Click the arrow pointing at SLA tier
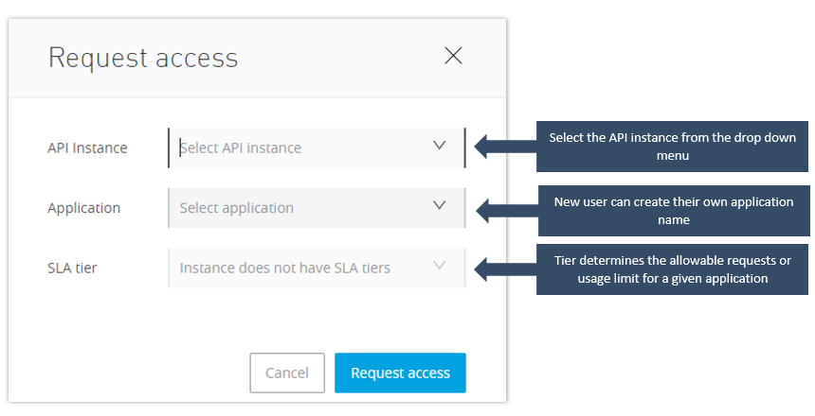This screenshot has width=815, height=416. (502, 269)
